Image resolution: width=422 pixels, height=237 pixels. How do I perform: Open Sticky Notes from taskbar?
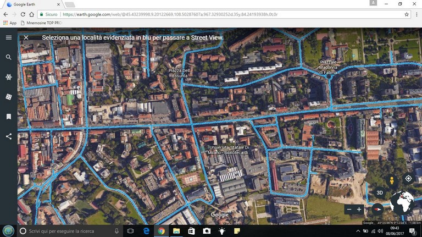tap(237, 231)
